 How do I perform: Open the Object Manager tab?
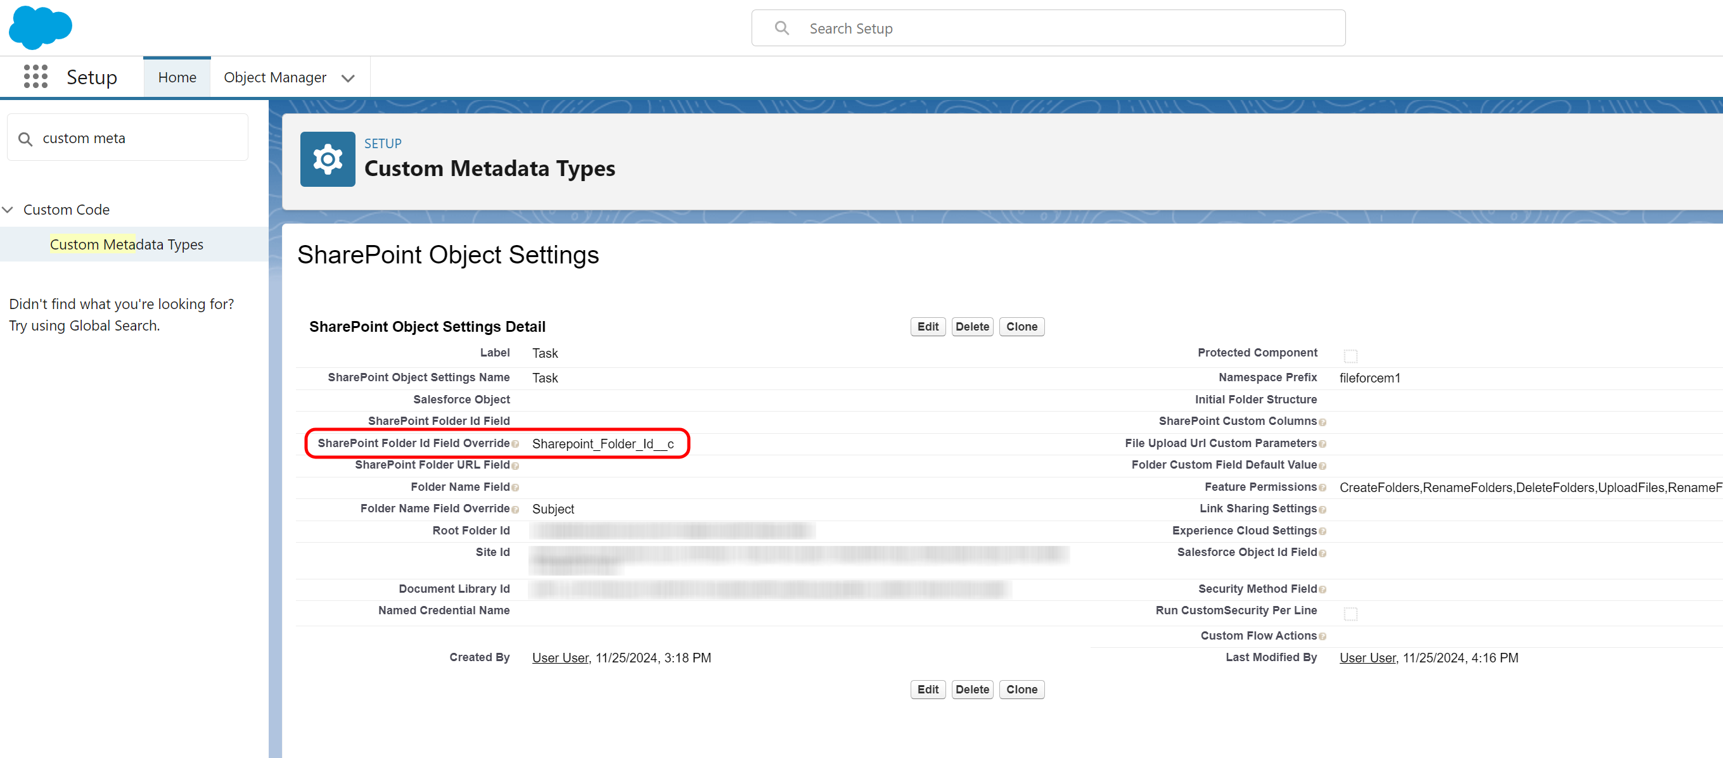click(275, 77)
